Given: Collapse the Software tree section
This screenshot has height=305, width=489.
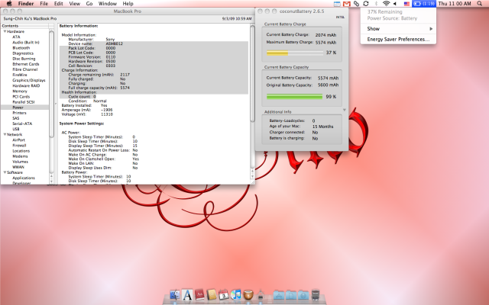Looking at the screenshot, I should tap(5, 172).
